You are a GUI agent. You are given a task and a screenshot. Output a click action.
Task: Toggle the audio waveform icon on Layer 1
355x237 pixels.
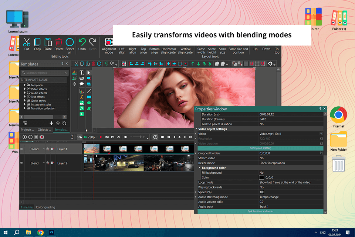[48, 149]
